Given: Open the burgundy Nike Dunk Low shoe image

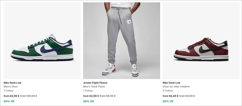Looking at the screenshot, I should (201, 41).
